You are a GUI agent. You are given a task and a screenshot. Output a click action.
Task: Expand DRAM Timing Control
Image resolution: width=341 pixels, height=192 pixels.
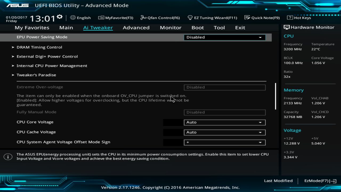(39, 47)
